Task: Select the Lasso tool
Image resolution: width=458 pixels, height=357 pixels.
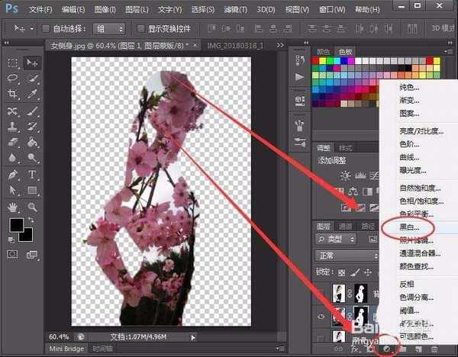Action: (x=13, y=79)
